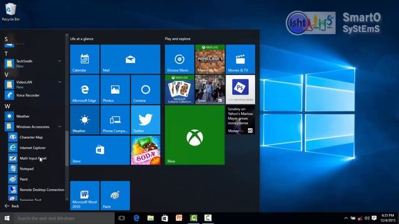Click the app list scrollbar
Viewport: 399px width, 224px height.
click(67, 149)
